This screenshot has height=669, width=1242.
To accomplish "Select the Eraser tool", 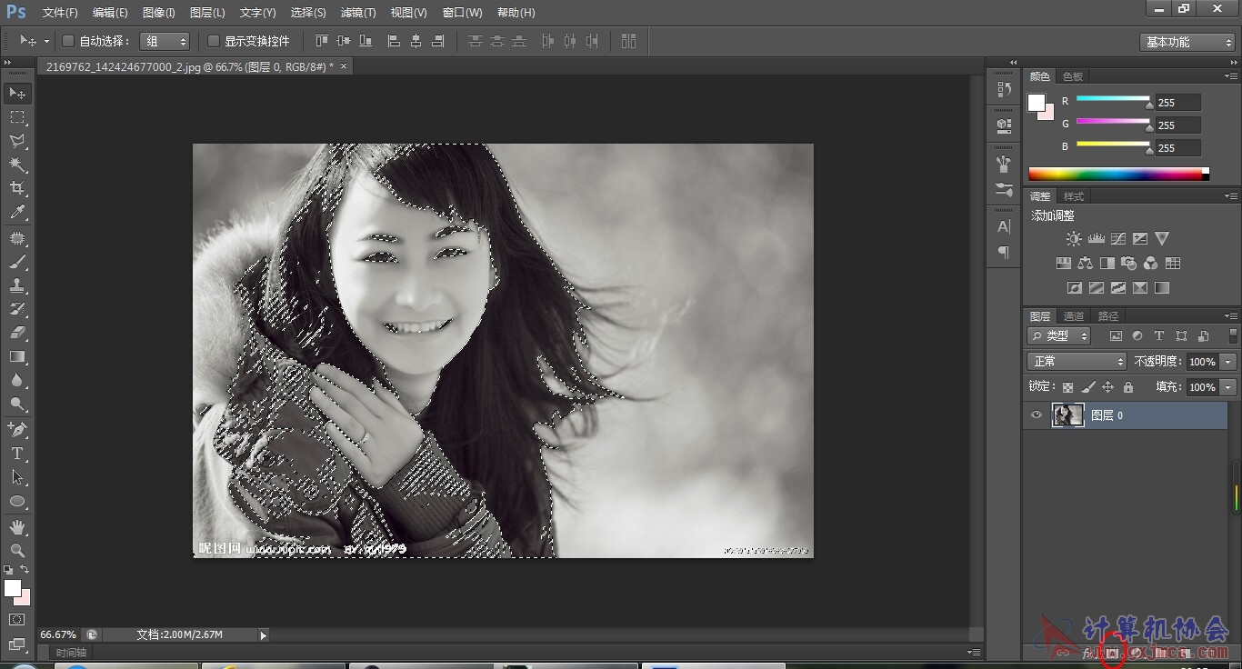I will coord(17,333).
